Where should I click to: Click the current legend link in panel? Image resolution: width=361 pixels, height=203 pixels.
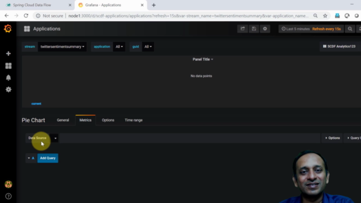click(x=36, y=104)
